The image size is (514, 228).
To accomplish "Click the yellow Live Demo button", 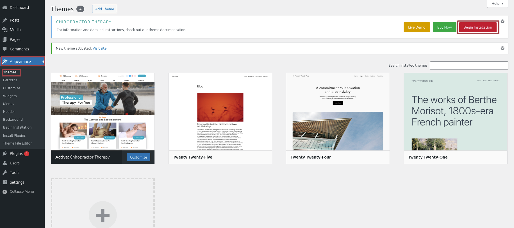I will point(417,27).
